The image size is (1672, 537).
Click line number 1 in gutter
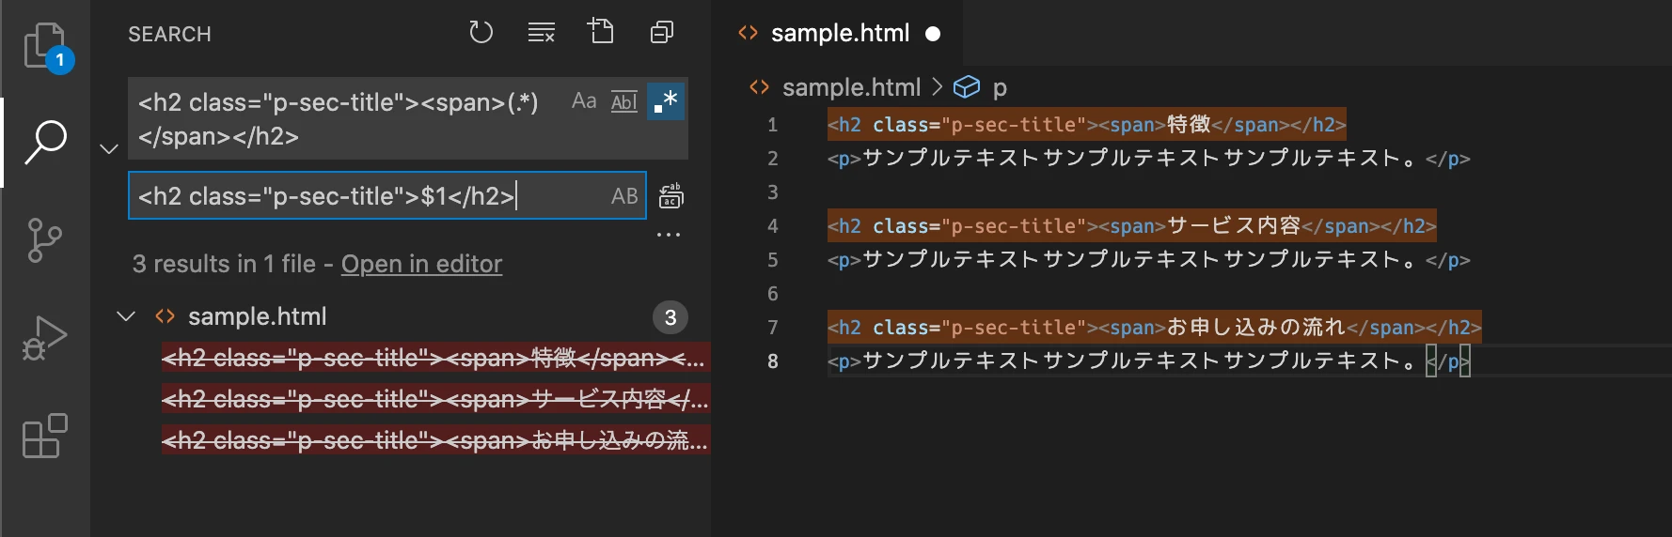pos(772,125)
